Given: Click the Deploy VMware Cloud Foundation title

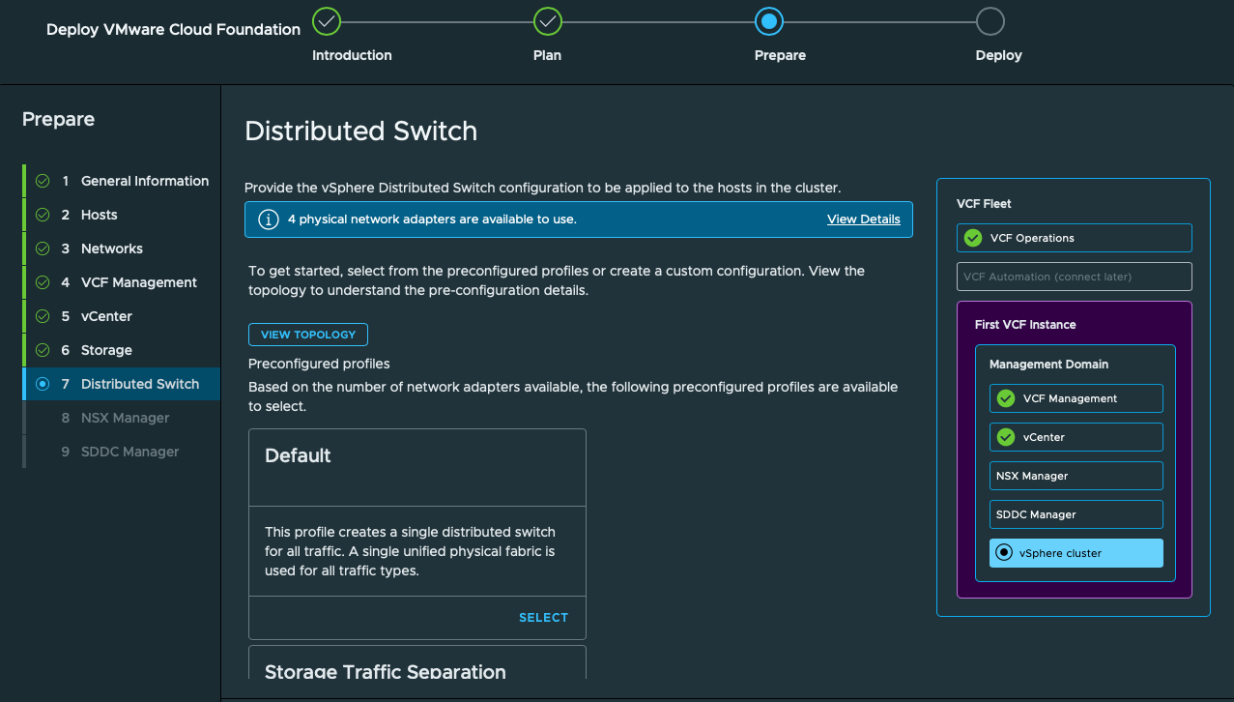Looking at the screenshot, I should [x=173, y=29].
